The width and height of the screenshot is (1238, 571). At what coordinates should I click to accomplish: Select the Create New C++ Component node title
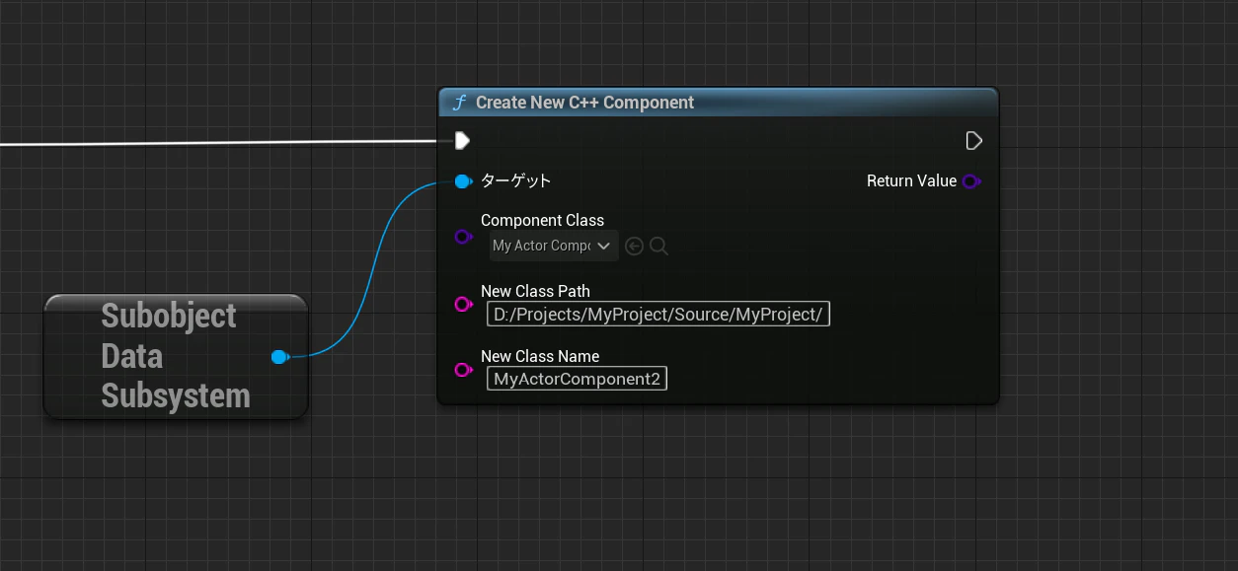click(584, 103)
